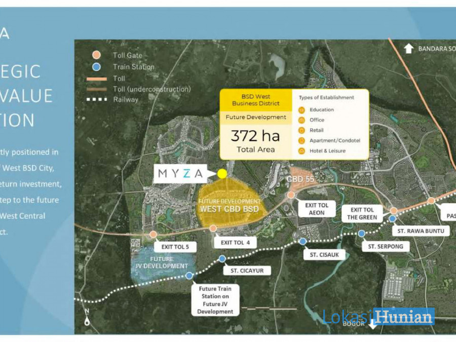
Task: Click the Toll (underconstruction) legend text
Action: 152,89
